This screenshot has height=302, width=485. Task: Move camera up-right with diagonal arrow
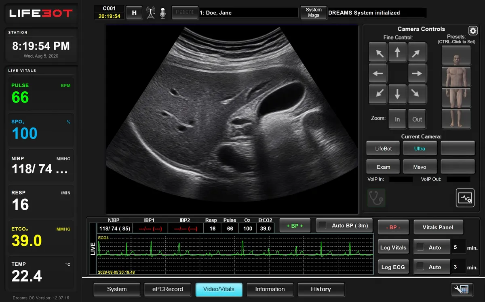pos(417,52)
